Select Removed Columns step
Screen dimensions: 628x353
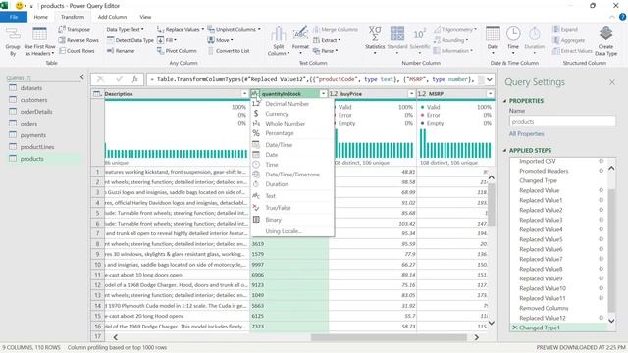[x=544, y=308]
